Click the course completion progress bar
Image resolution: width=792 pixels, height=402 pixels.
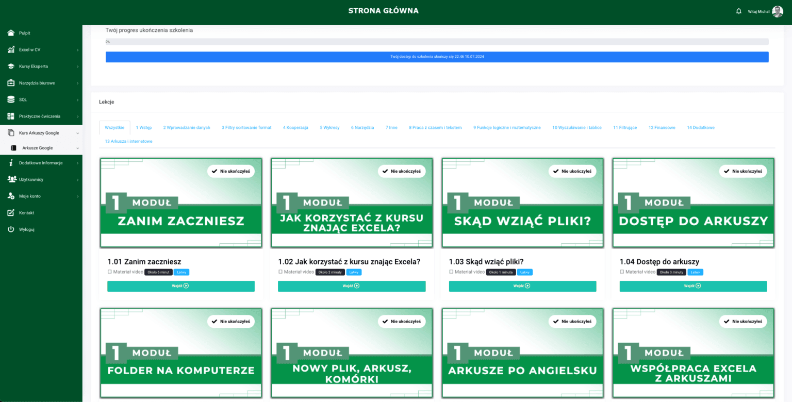(437, 42)
